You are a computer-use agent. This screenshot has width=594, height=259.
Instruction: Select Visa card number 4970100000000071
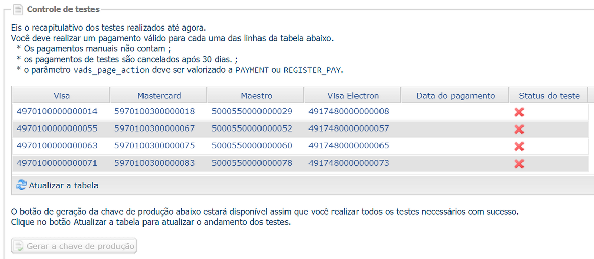[57, 163]
